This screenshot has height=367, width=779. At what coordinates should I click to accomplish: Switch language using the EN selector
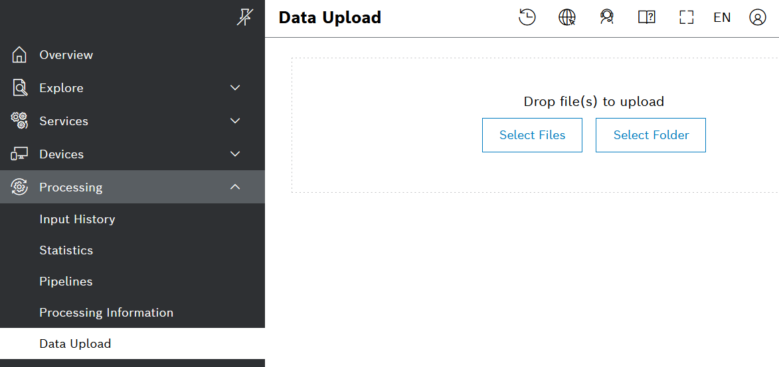coord(722,18)
